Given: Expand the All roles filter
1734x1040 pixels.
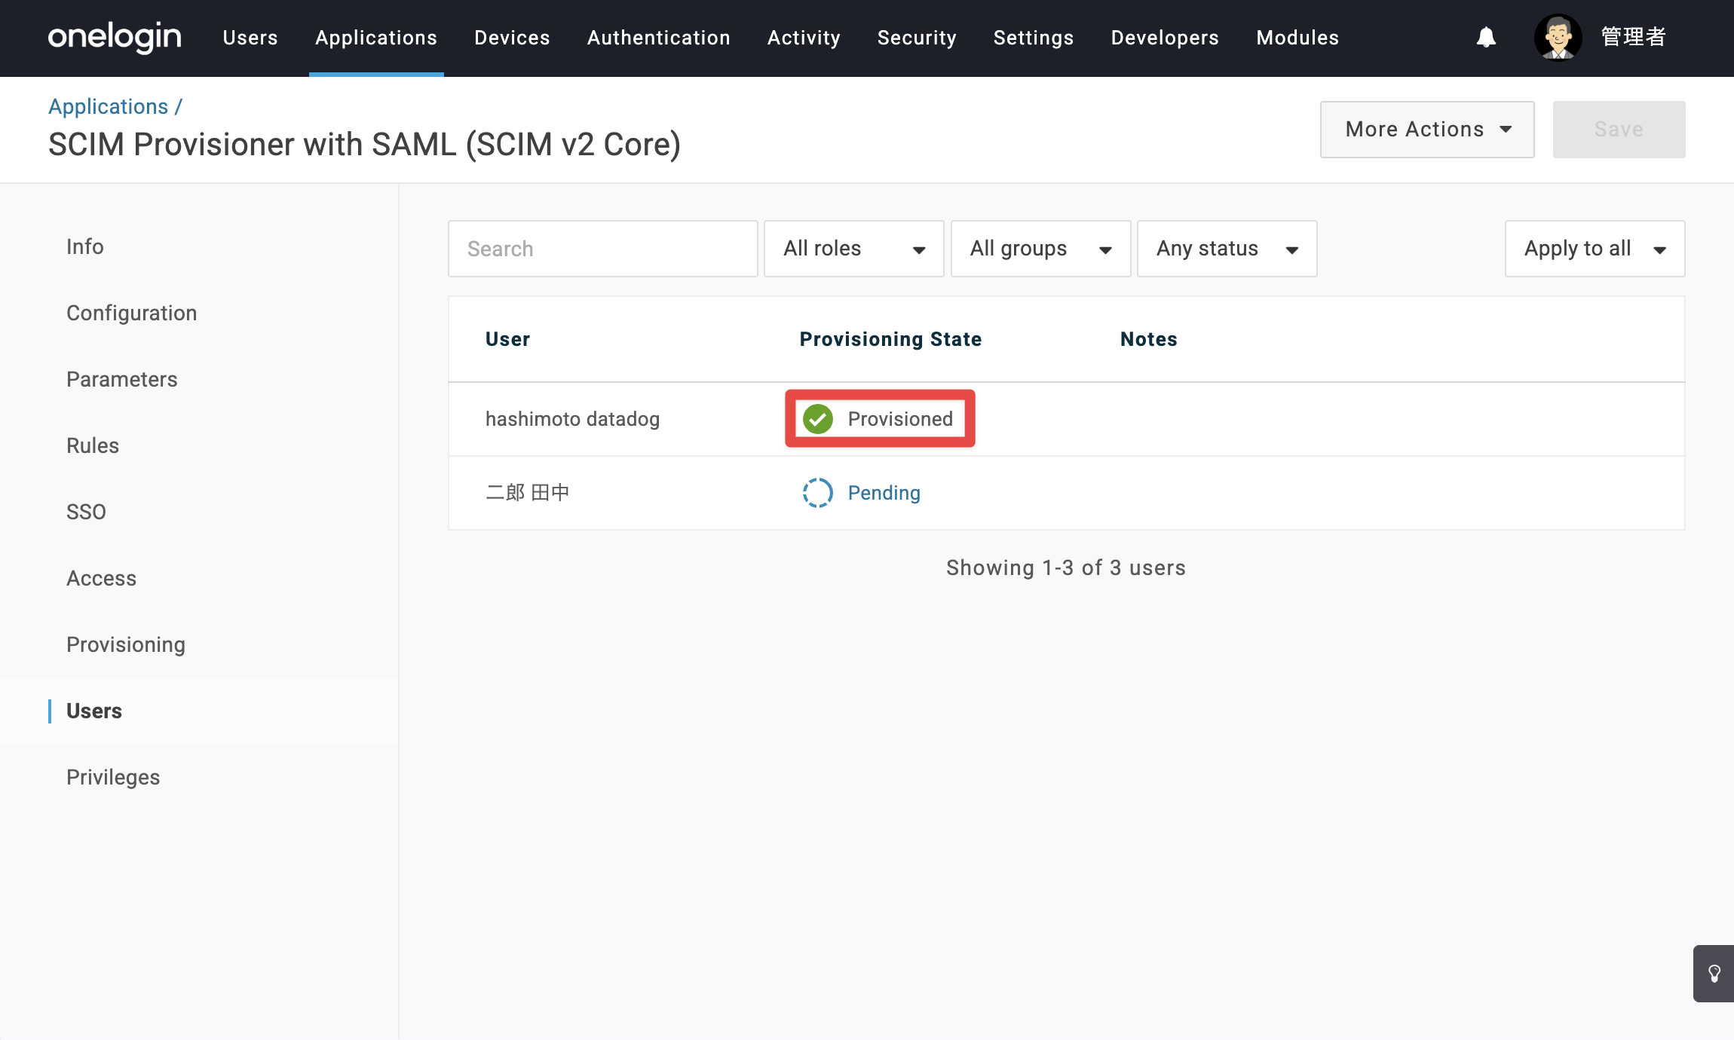Looking at the screenshot, I should point(854,249).
